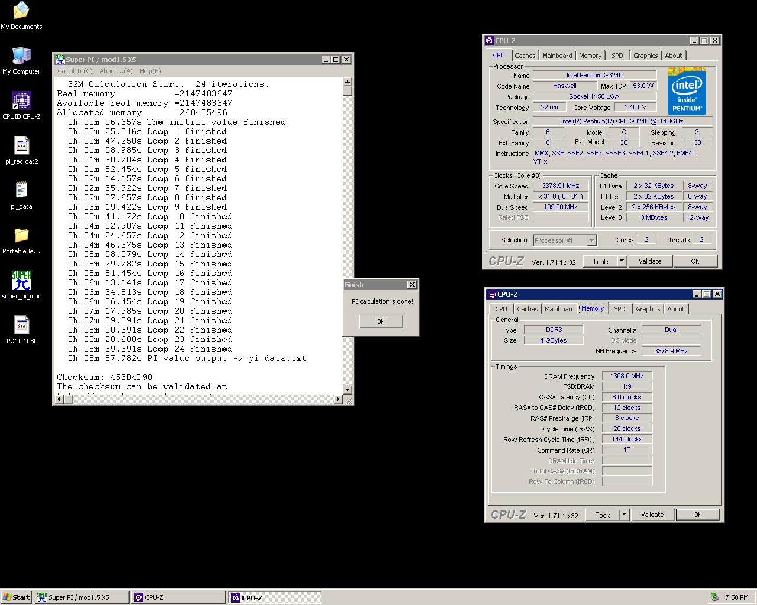
Task: Click Validate button in top CPU-Z
Action: [x=650, y=261]
